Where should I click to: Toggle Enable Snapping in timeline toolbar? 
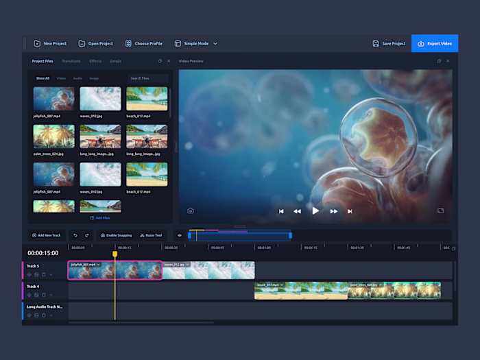pyautogui.click(x=116, y=235)
